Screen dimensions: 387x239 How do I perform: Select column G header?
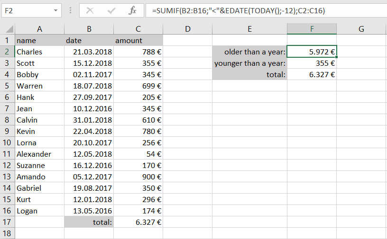361,29
